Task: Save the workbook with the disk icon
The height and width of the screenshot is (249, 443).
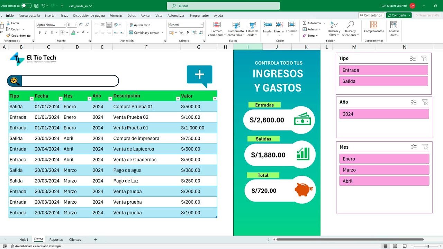Action: pyautogui.click(x=36, y=6)
